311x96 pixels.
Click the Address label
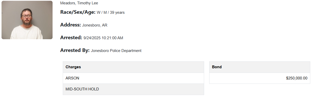click(71, 25)
